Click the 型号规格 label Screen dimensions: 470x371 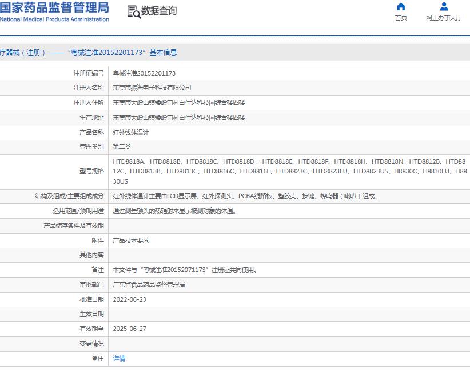pos(91,171)
